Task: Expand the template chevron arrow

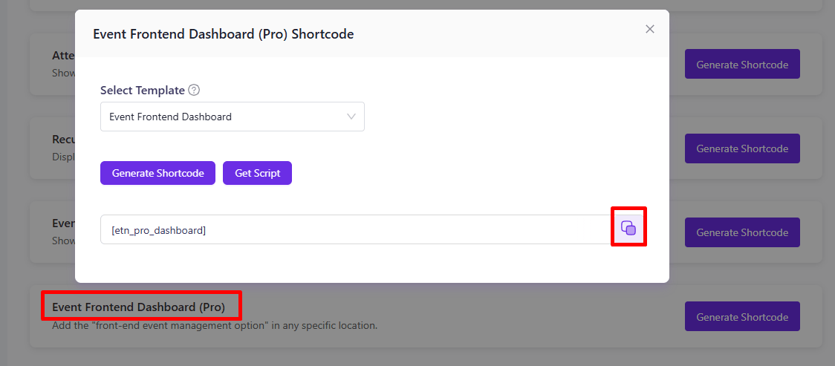Action: pos(351,117)
